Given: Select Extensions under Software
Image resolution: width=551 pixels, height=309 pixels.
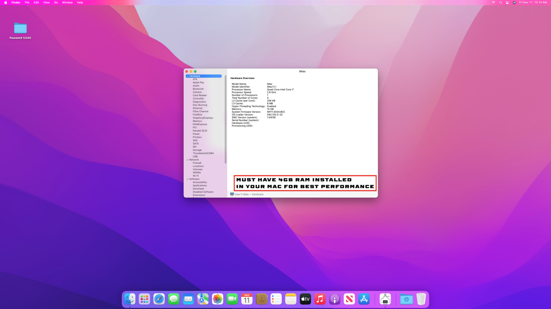Looking at the screenshot, I should pos(199,195).
